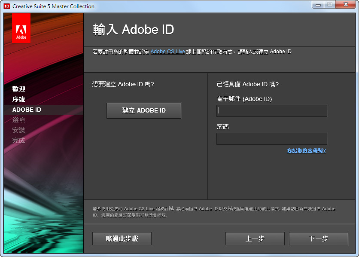Select the 歡迎 step in the sidebar
Viewport: 359px width, 257px height.
19,89
